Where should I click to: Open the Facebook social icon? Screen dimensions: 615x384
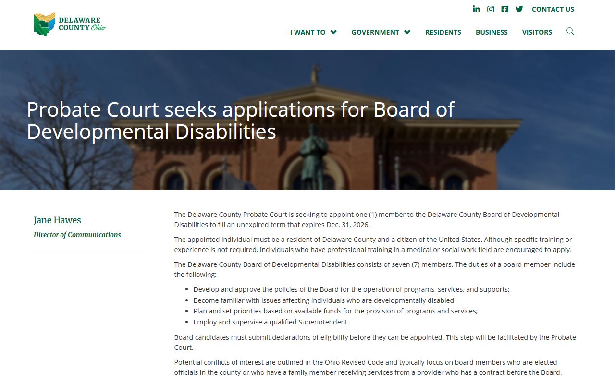click(504, 9)
